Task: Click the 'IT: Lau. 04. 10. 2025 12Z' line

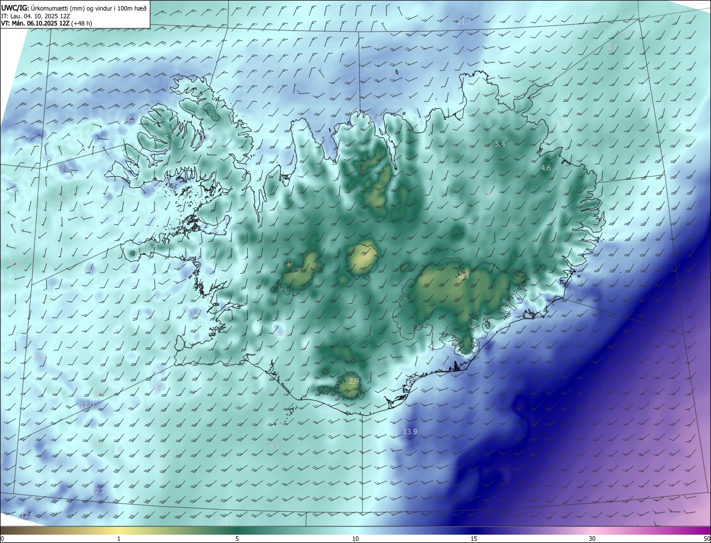Action: [x=36, y=16]
